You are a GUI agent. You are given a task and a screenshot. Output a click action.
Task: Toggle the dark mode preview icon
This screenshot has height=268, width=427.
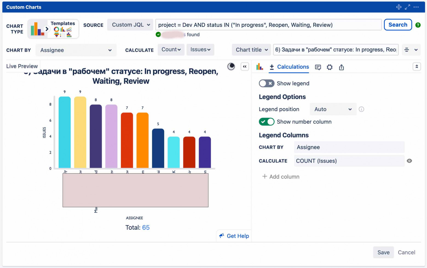(231, 67)
